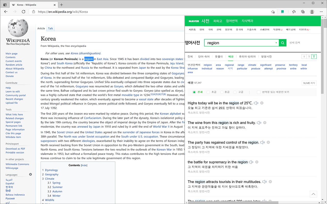This screenshot has width=327, height=204.
Task: Open browser Settings and more menu
Action: (321, 12)
